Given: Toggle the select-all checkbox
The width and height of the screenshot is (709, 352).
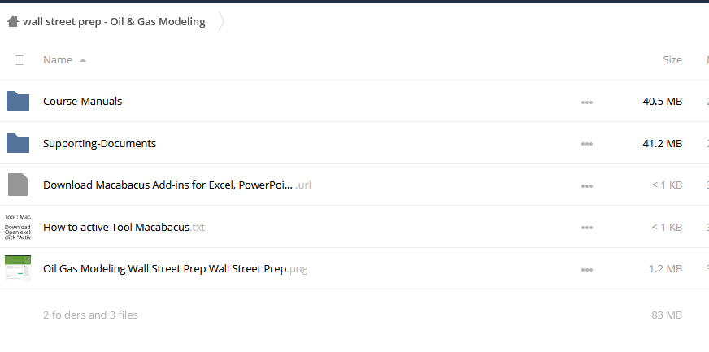Looking at the screenshot, I should pyautogui.click(x=20, y=60).
